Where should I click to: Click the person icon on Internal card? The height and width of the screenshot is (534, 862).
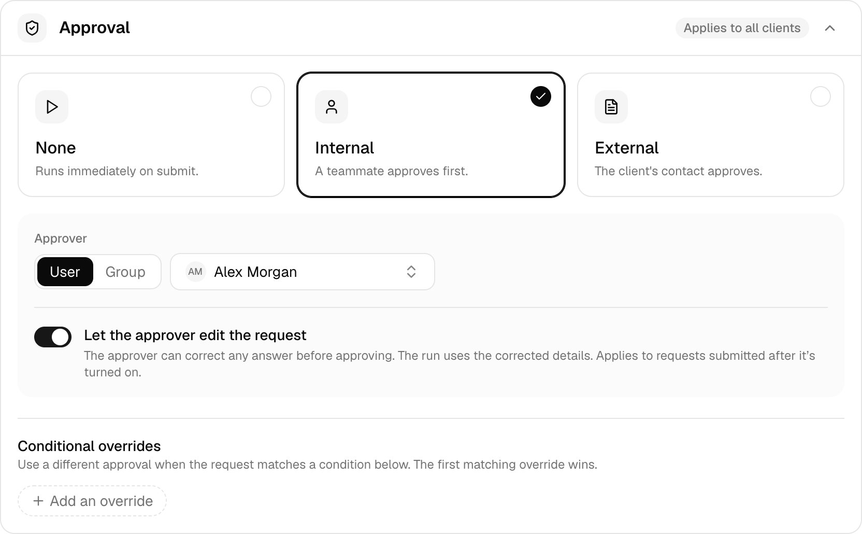coord(332,107)
